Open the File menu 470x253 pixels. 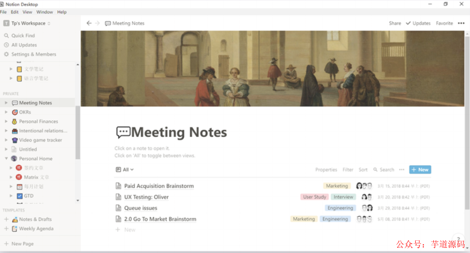[x=3, y=12]
